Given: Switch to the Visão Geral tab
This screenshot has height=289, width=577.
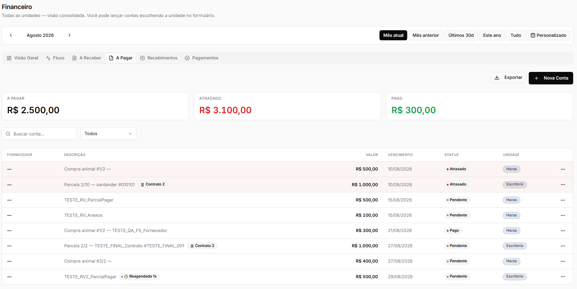Looking at the screenshot, I should 23,58.
